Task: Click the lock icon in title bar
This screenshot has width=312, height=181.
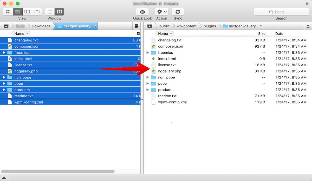Action: tap(307, 4)
